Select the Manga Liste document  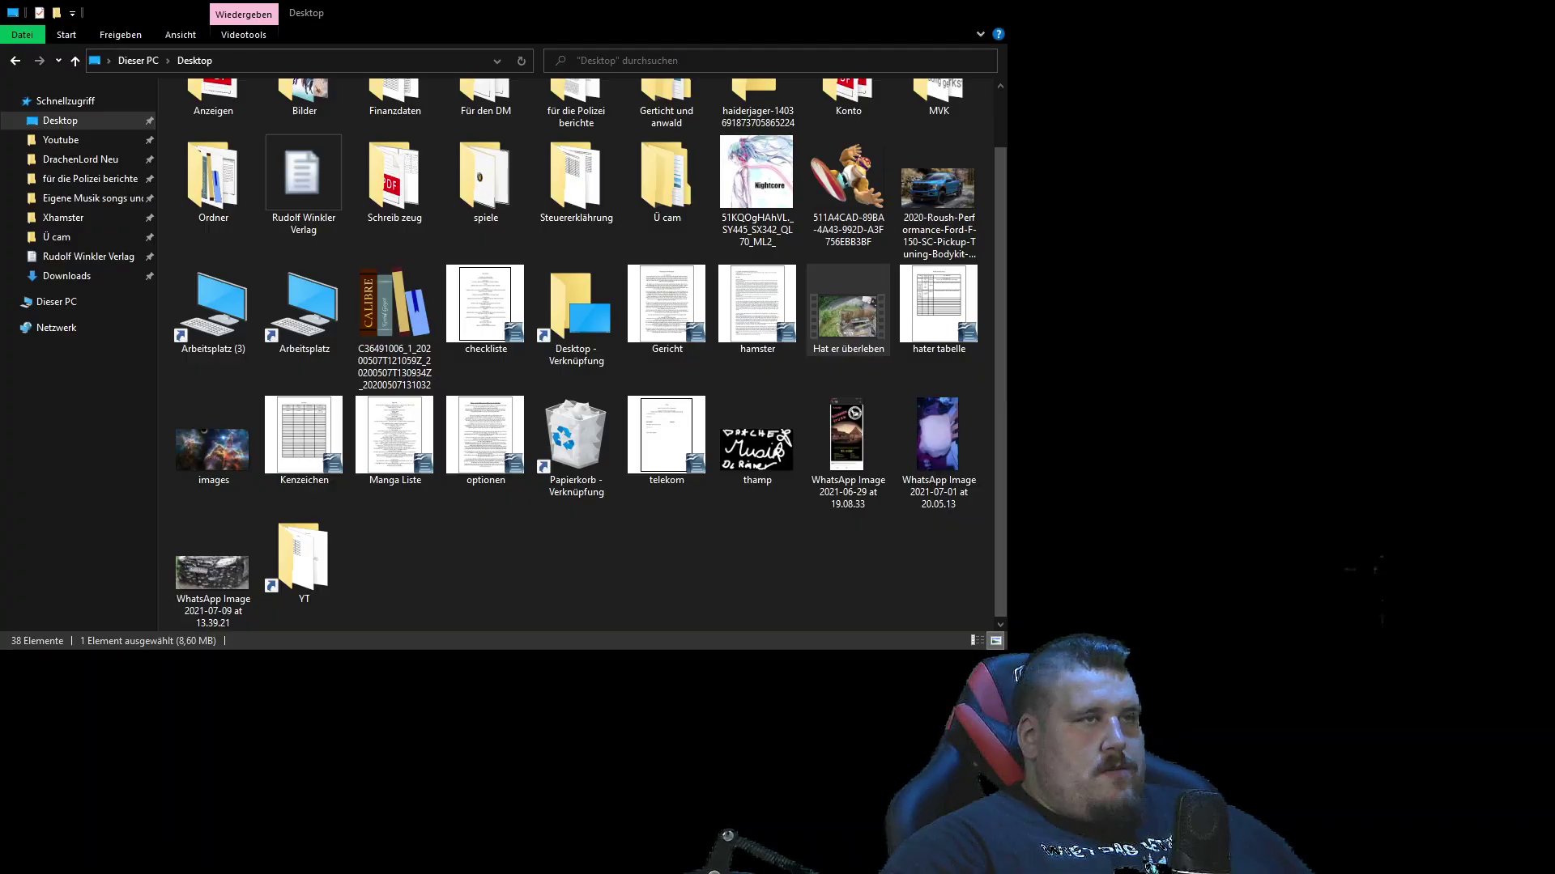point(394,435)
